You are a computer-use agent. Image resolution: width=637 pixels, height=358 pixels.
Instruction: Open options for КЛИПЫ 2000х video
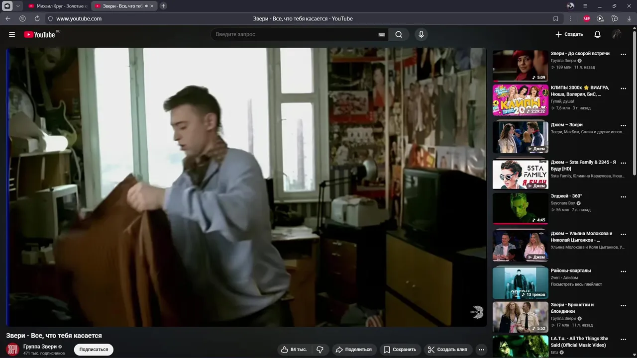point(623,89)
